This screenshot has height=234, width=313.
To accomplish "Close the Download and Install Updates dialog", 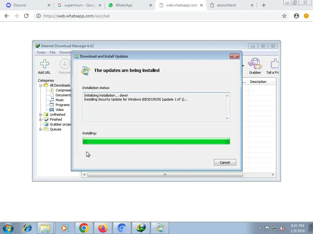I will pos(234,56).
